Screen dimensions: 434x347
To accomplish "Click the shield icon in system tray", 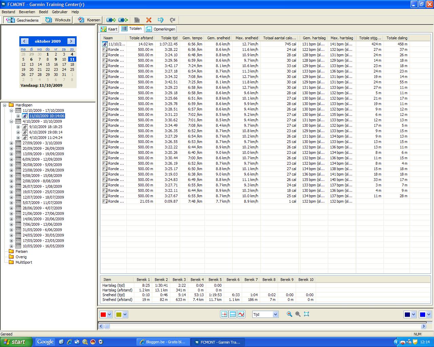I will 415,342.
